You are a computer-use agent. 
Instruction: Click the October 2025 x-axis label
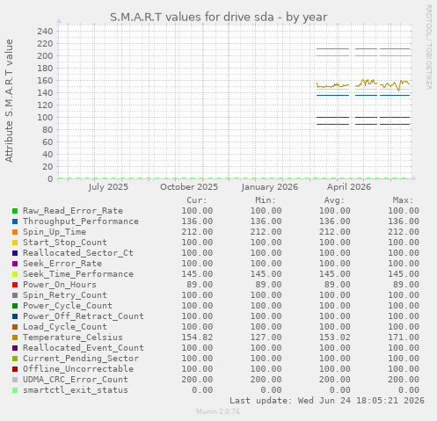189,187
